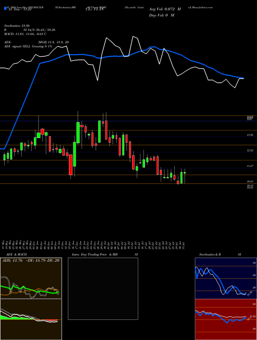Click the 'Stochastics & R' panel title
The height and width of the screenshot is (340, 257).
tap(210, 254)
